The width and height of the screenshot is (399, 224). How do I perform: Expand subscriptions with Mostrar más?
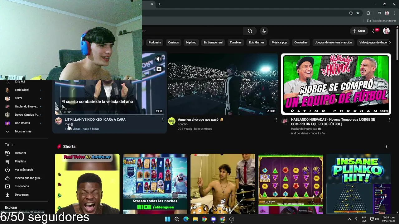tap(24, 131)
